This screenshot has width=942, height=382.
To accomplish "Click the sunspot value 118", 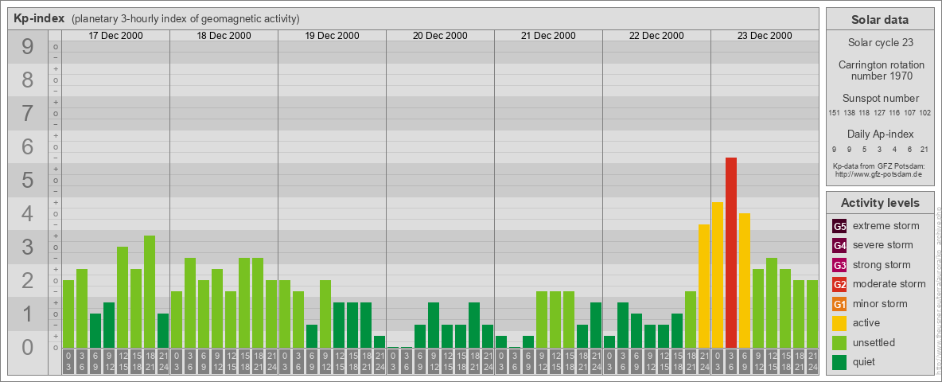I will click(865, 113).
